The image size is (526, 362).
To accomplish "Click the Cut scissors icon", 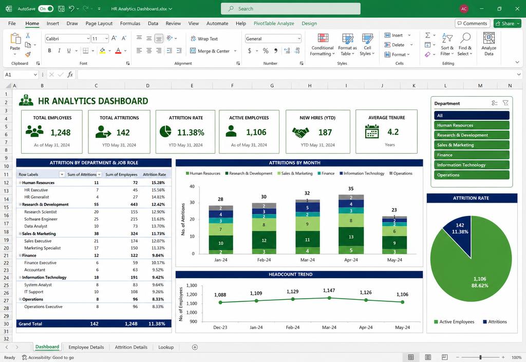I will [28, 35].
